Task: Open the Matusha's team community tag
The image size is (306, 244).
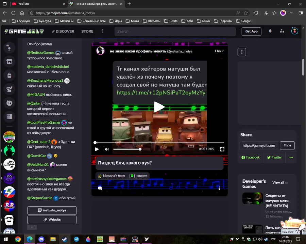Action: [112, 176]
